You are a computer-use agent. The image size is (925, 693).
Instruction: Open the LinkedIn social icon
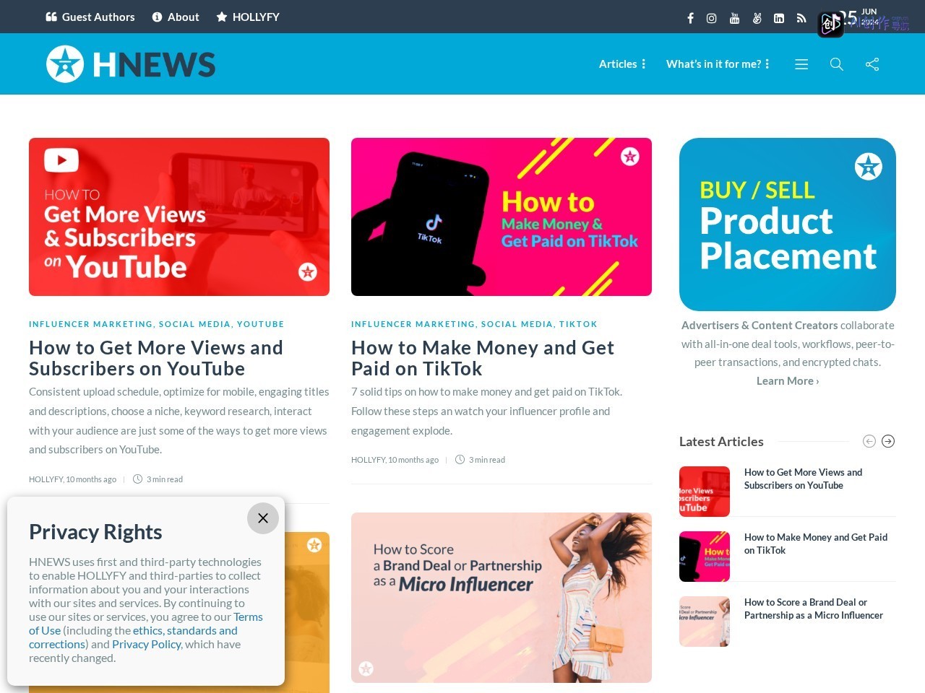coord(779,18)
